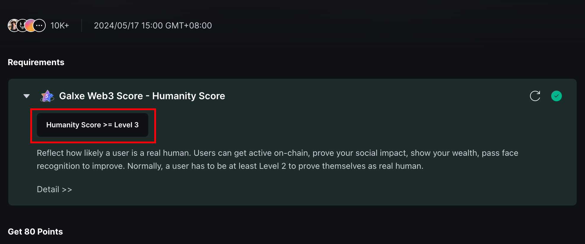Click the gradient orange-pink participant avatar
Viewport: 585px width, 244px height.
click(31, 25)
